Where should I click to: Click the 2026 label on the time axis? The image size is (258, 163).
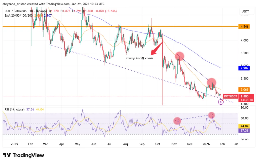click(x=206, y=144)
